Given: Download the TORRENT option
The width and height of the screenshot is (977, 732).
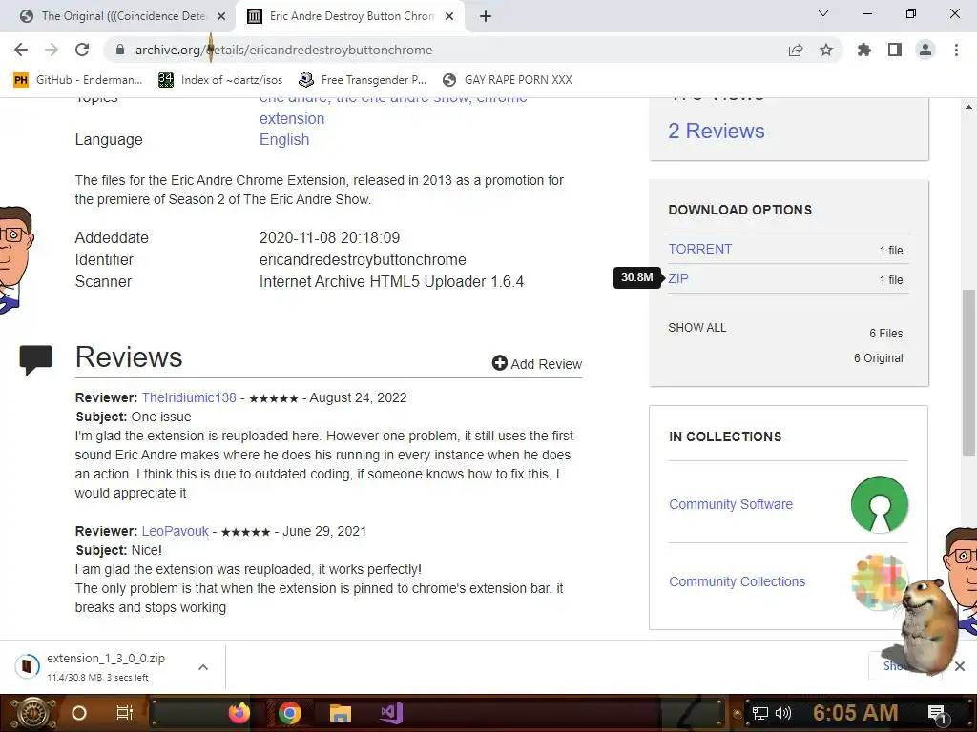Looking at the screenshot, I should pyautogui.click(x=699, y=249).
